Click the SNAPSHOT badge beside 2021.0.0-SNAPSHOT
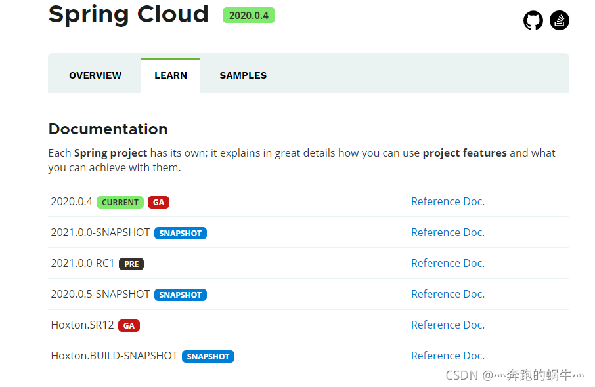This screenshot has width=595, height=387. tap(181, 233)
